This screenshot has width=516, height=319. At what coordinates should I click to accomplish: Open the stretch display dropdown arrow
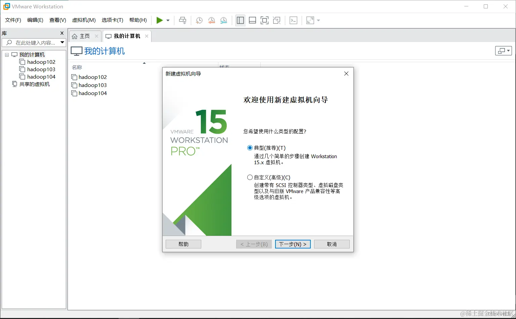[318, 20]
